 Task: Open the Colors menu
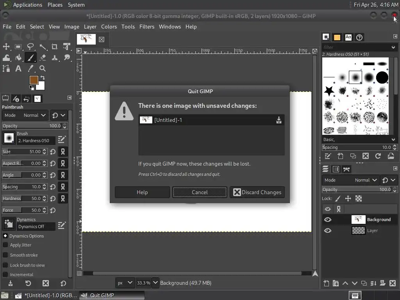109,27
